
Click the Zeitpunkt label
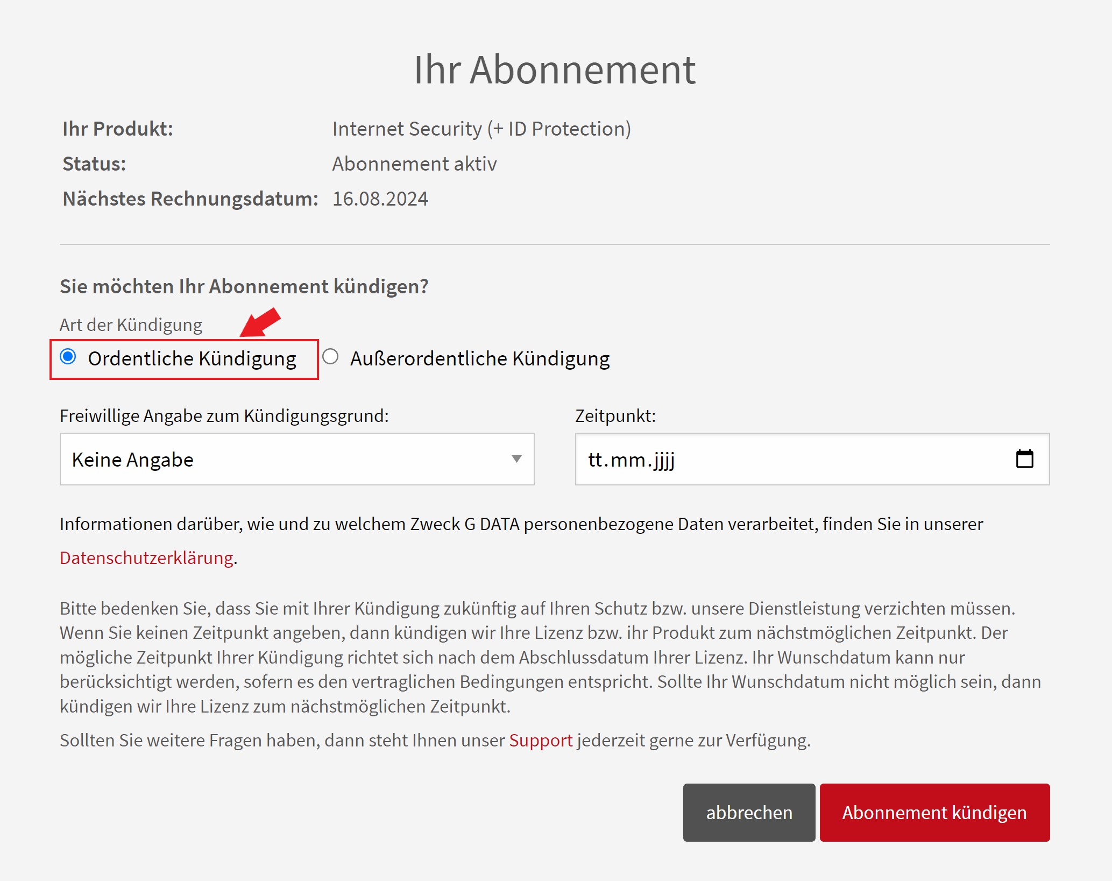[x=615, y=416]
